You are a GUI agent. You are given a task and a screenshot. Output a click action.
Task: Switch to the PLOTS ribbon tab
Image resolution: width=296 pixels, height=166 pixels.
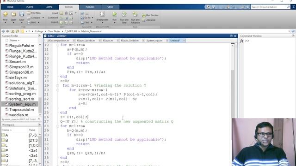[30, 7]
